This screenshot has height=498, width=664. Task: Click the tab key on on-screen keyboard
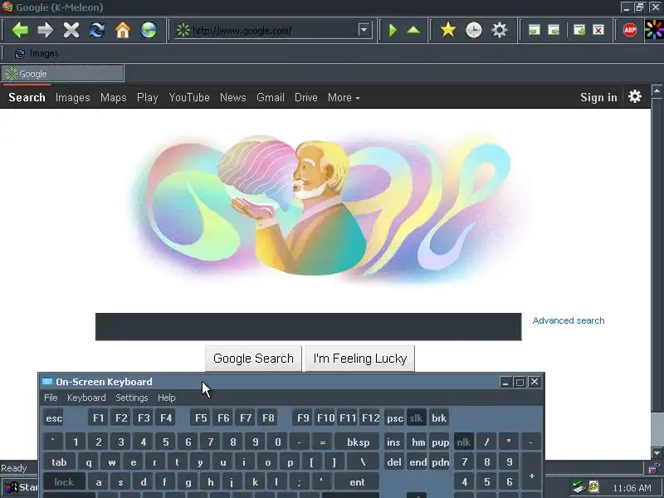coord(59,462)
